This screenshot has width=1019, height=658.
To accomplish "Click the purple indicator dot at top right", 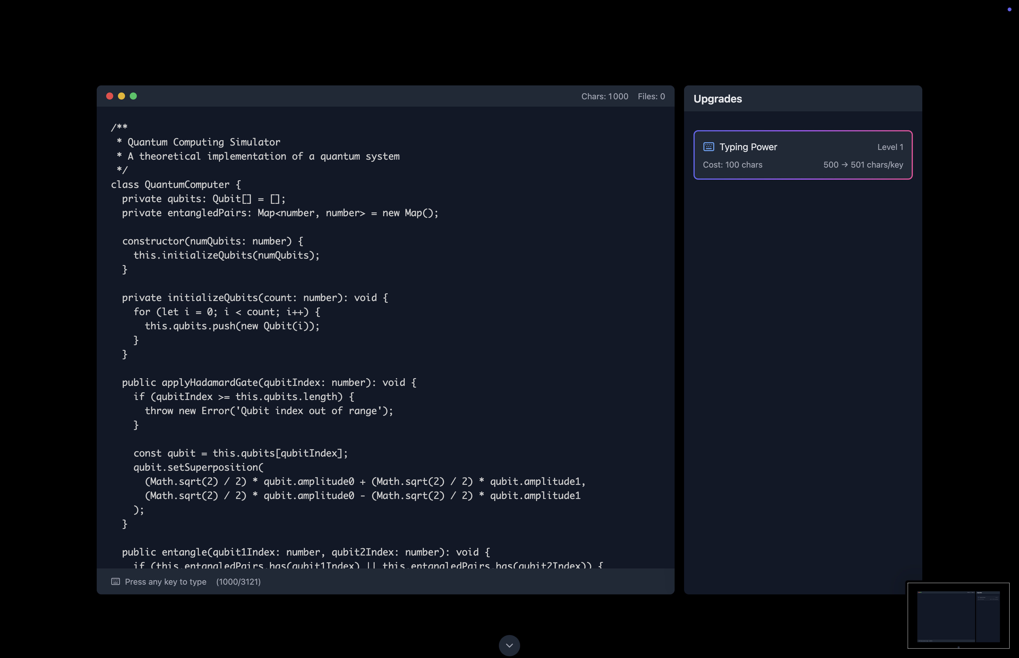I will tap(1009, 9).
